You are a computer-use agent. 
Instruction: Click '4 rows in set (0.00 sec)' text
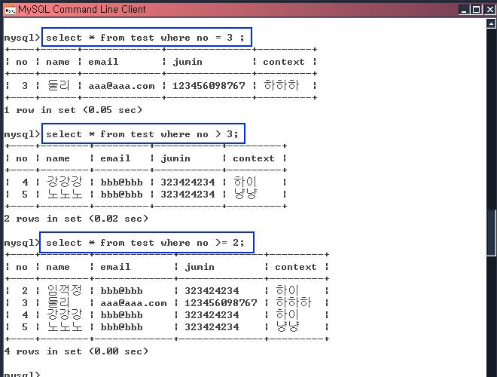click(x=76, y=351)
